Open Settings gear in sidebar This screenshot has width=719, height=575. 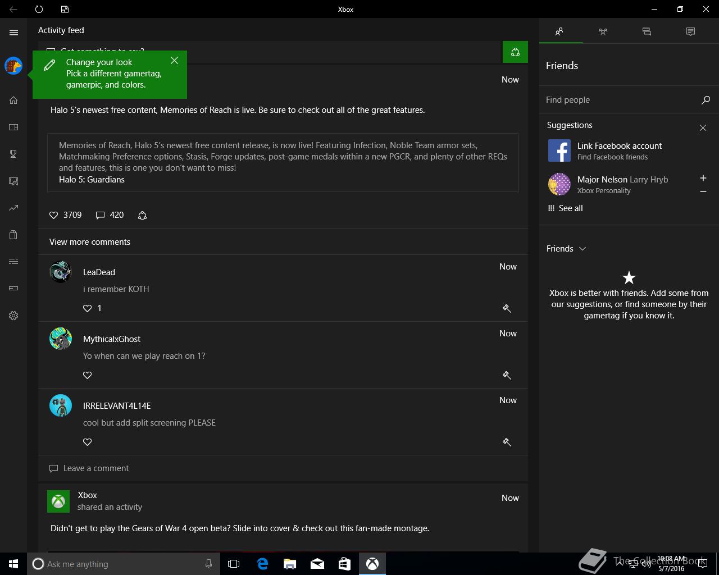[13, 316]
